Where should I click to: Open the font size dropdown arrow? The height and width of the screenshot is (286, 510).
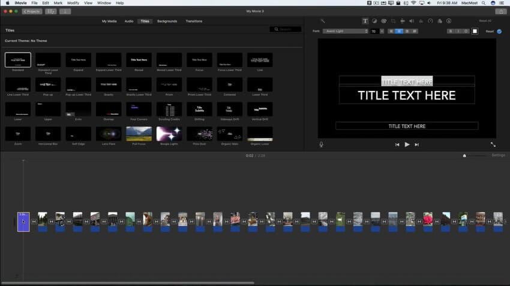click(382, 31)
